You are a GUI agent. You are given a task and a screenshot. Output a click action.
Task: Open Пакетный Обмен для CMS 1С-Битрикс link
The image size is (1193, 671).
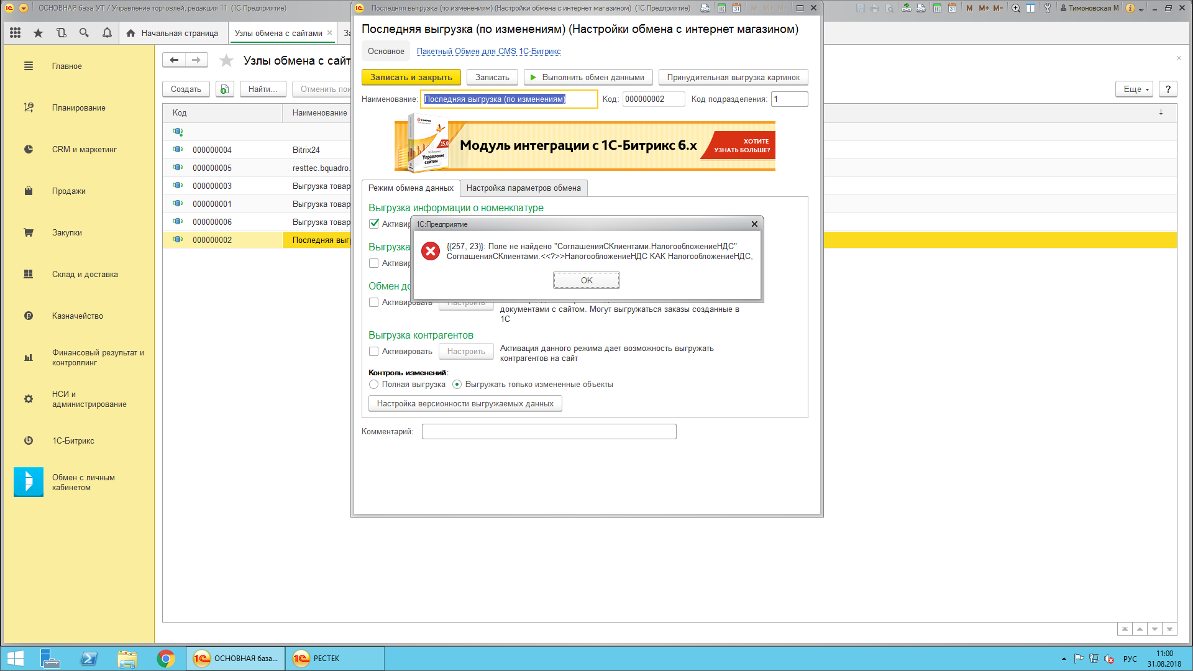pos(488,52)
